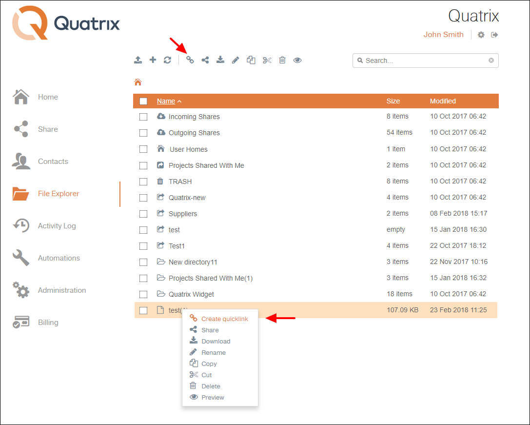
Task: Sort by the Name column header
Action: (x=166, y=101)
